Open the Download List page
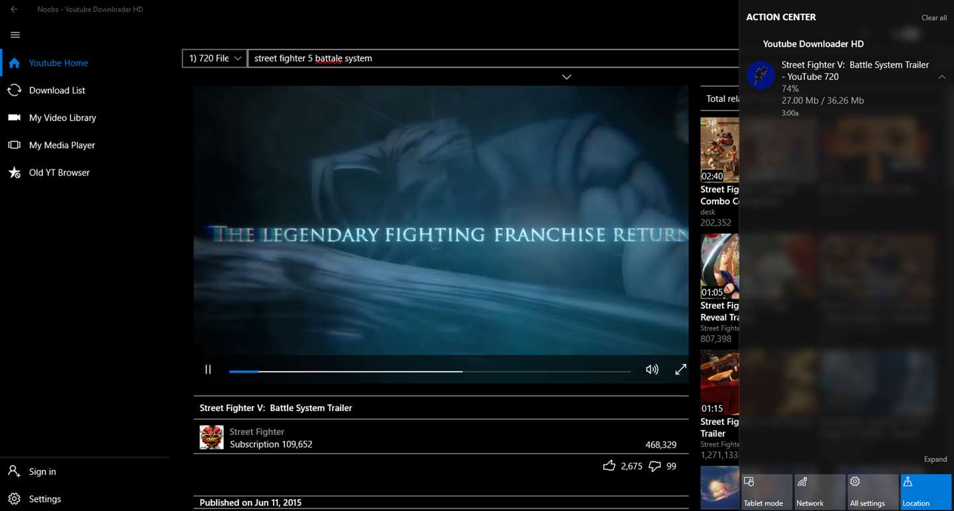Image resolution: width=954 pixels, height=511 pixels. (x=85, y=90)
